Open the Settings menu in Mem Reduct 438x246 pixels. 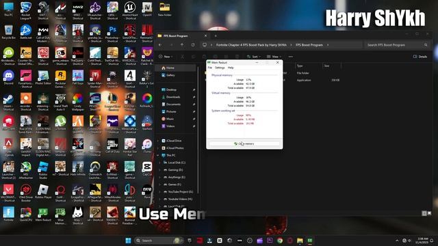[220, 68]
